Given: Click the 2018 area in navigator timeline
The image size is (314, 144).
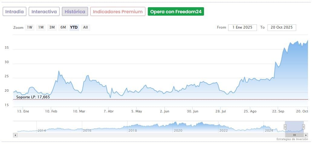Looking at the screenshot, I should [133, 130].
